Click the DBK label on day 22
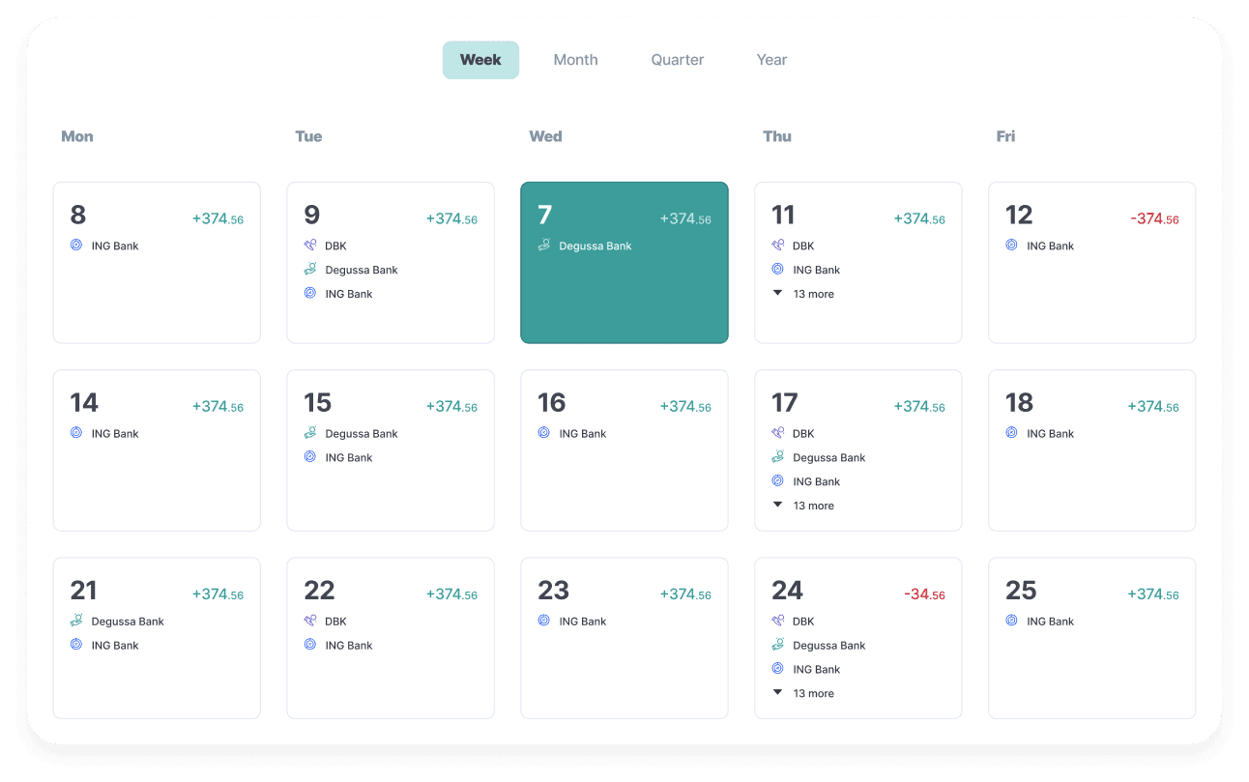Screen dimensions: 1249x782 pyautogui.click(x=335, y=622)
